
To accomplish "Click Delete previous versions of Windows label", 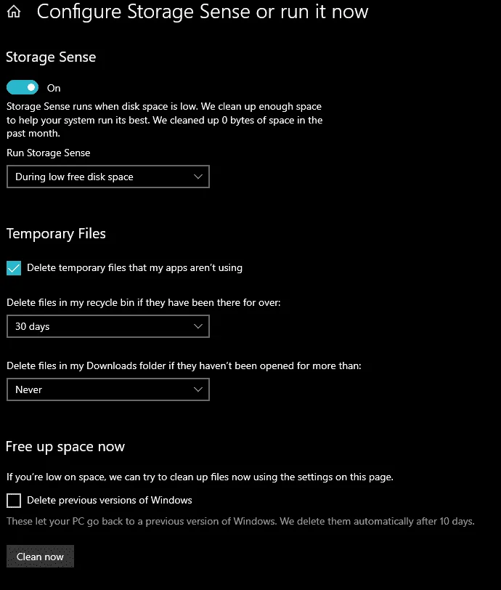I will point(110,500).
